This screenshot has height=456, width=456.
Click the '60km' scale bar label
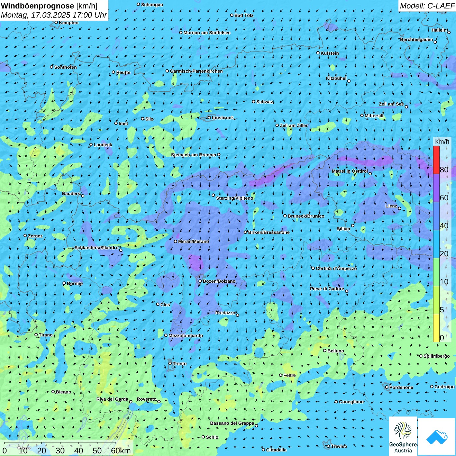click(121, 450)
